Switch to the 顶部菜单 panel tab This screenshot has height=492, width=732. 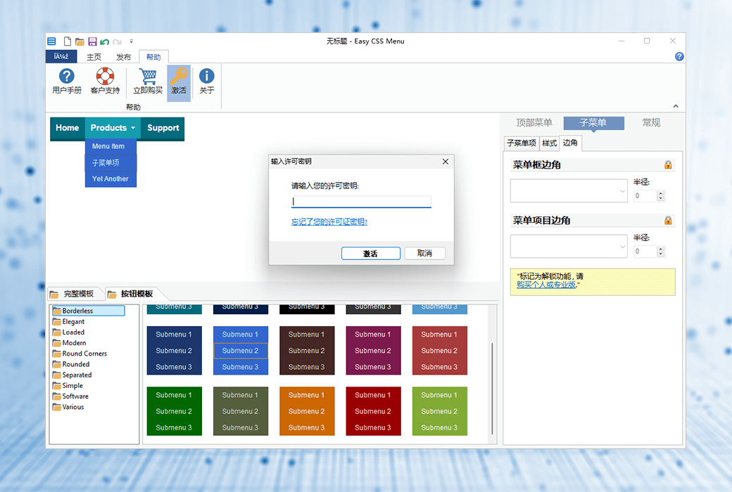coord(534,123)
